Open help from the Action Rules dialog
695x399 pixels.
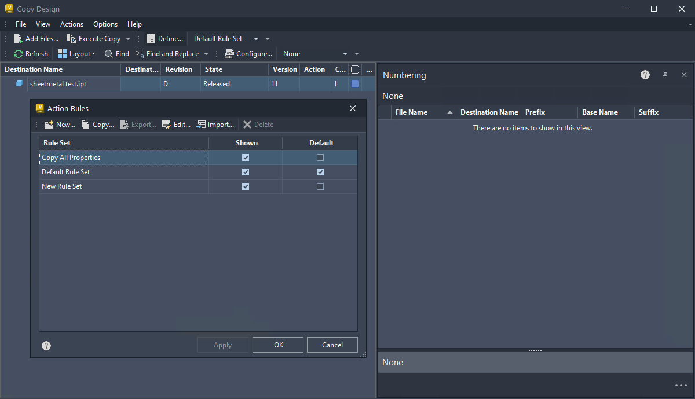coord(46,345)
